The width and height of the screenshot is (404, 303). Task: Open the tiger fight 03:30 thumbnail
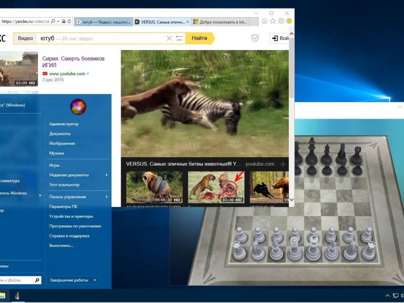pos(216,187)
